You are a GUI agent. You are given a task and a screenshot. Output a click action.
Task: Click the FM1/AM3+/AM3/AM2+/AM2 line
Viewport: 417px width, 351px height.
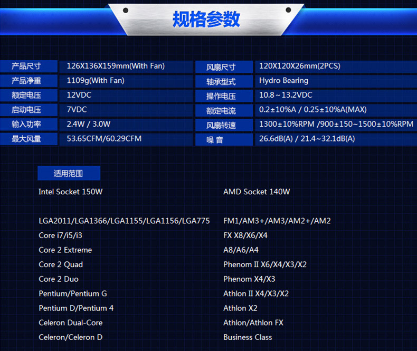tap(277, 221)
